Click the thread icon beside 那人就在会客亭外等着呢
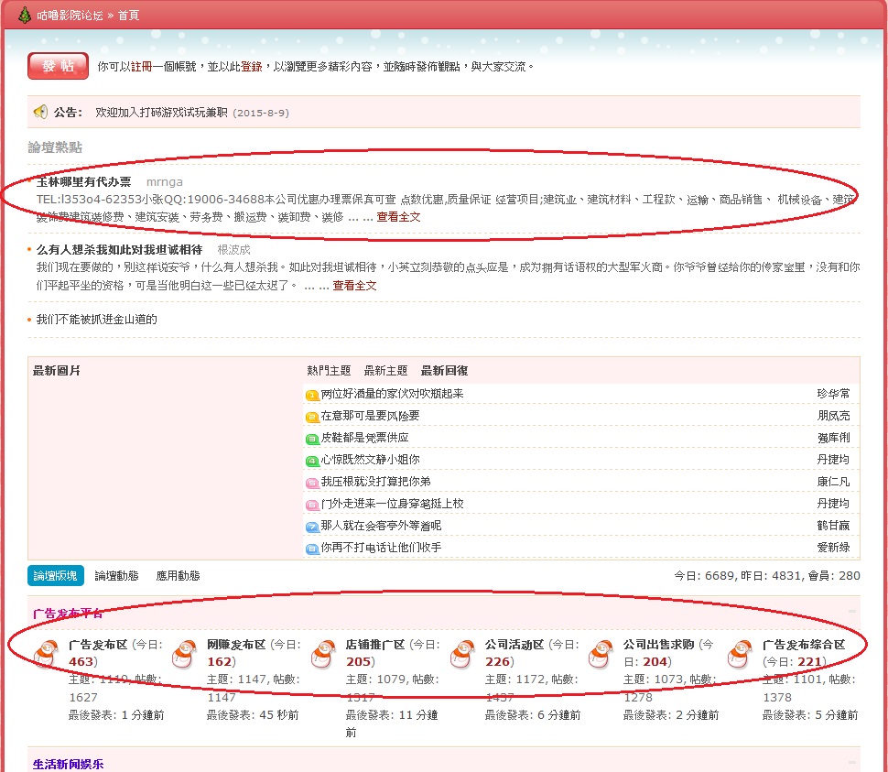The width and height of the screenshot is (888, 772). [x=311, y=527]
